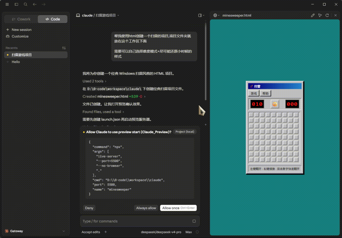The image size is (342, 238).
Task: Close the preview pane
Action: tap(335, 15)
